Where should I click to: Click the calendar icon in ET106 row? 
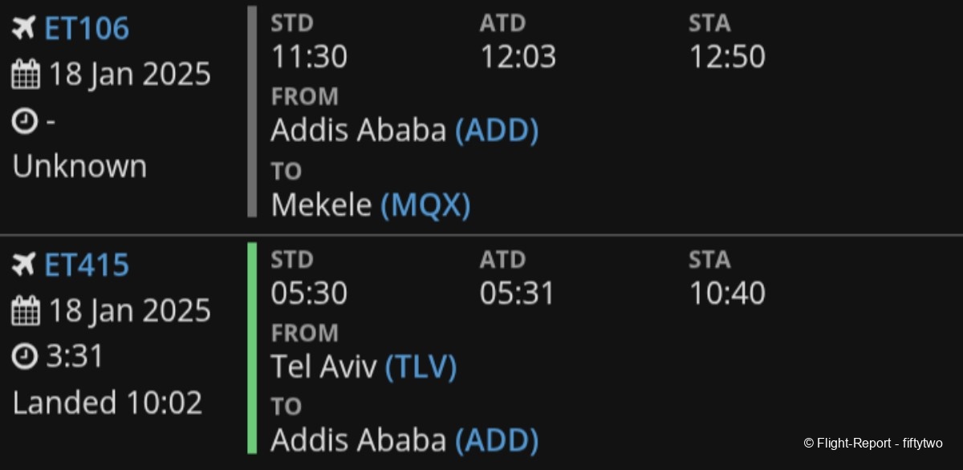pos(26,75)
